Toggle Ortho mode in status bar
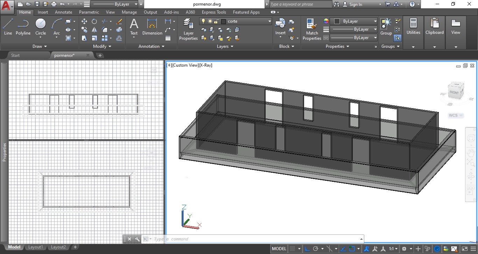Image resolution: width=478 pixels, height=254 pixels. pyautogui.click(x=307, y=249)
